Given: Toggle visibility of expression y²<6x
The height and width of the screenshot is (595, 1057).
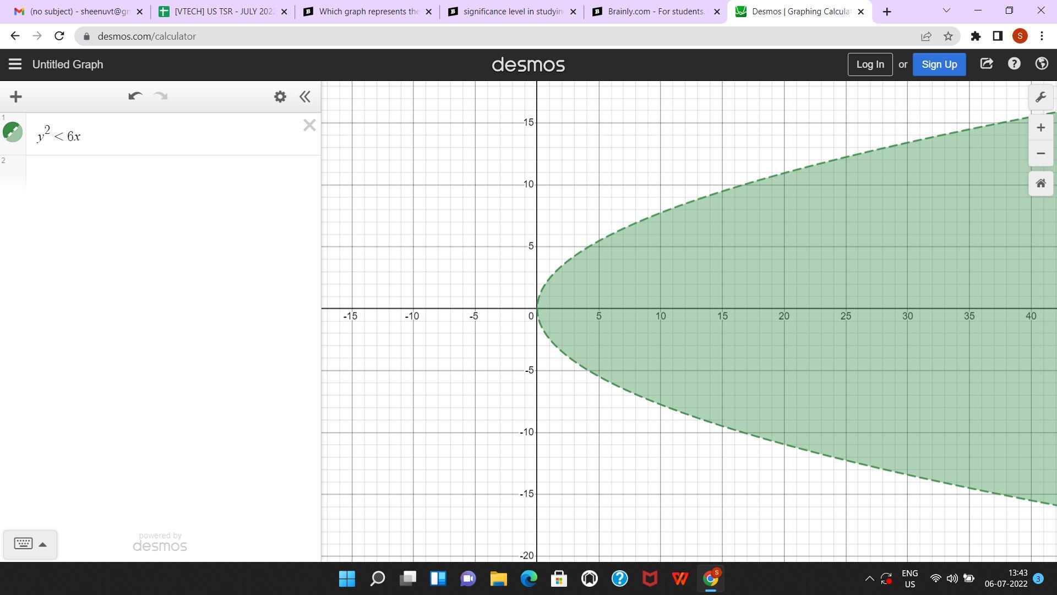Looking at the screenshot, I should click(13, 132).
